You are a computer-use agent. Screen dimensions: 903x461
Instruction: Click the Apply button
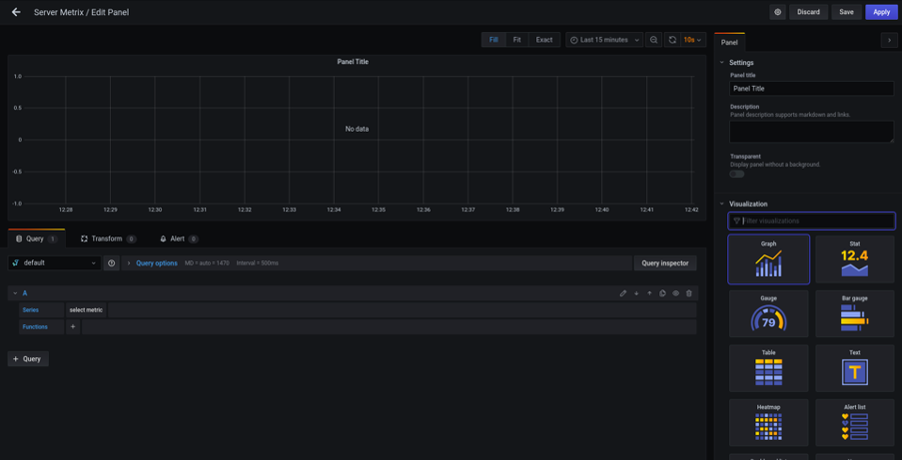pyautogui.click(x=882, y=12)
